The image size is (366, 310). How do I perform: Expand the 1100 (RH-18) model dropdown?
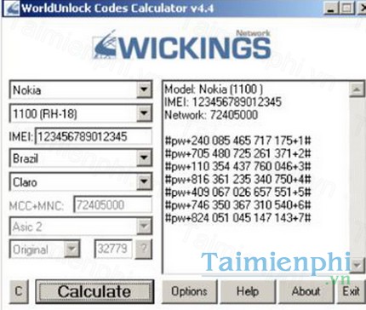point(144,113)
